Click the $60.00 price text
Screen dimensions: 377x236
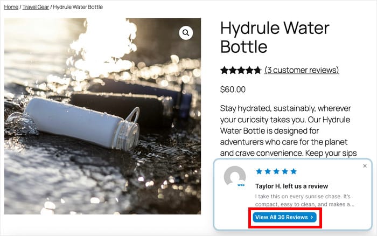[233, 89]
